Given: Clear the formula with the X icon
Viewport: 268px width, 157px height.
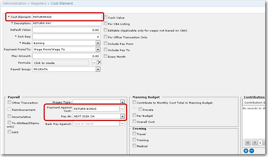Looking at the screenshot, I should pyautogui.click(x=99, y=63).
